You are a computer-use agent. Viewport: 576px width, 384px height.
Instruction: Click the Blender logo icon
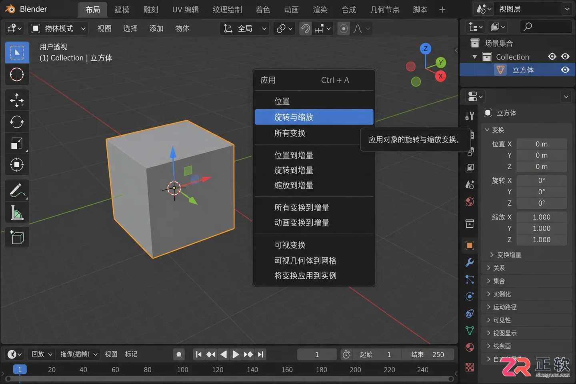tap(10, 9)
